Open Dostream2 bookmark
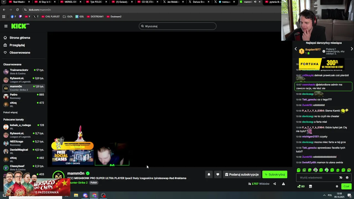Screen dimensions: 354x199 [114, 17]
